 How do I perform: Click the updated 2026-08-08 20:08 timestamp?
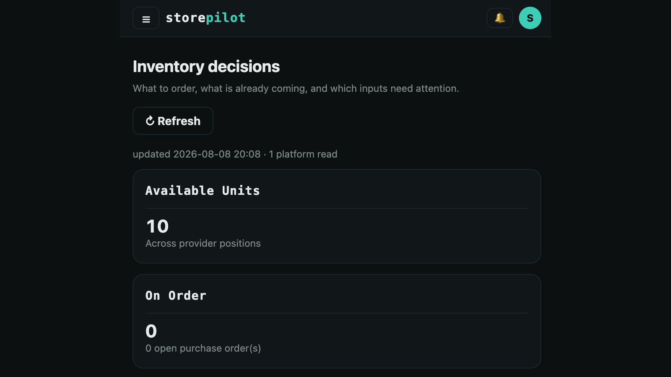pos(197,154)
